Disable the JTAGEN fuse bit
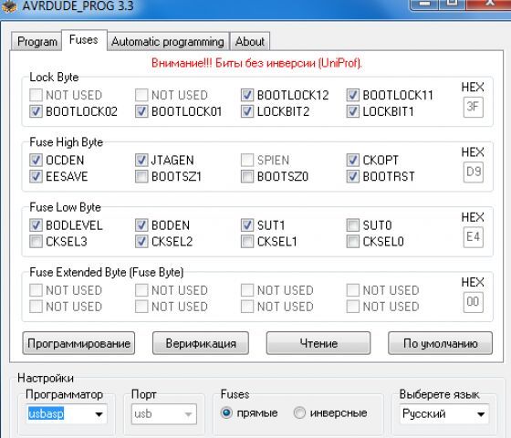 click(x=141, y=160)
